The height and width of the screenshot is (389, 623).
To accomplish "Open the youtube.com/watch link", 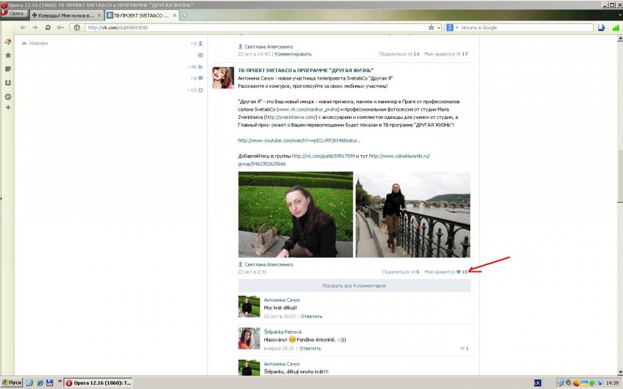I will pyautogui.click(x=299, y=141).
